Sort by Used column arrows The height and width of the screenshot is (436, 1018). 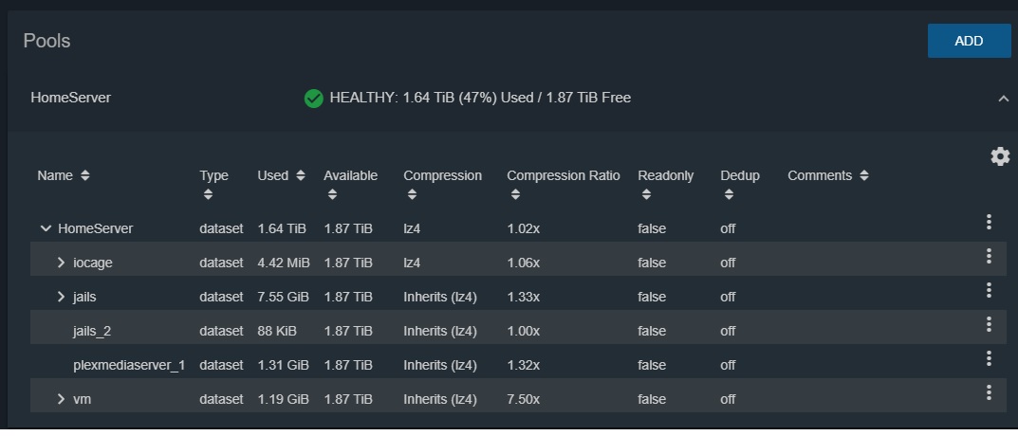click(300, 175)
